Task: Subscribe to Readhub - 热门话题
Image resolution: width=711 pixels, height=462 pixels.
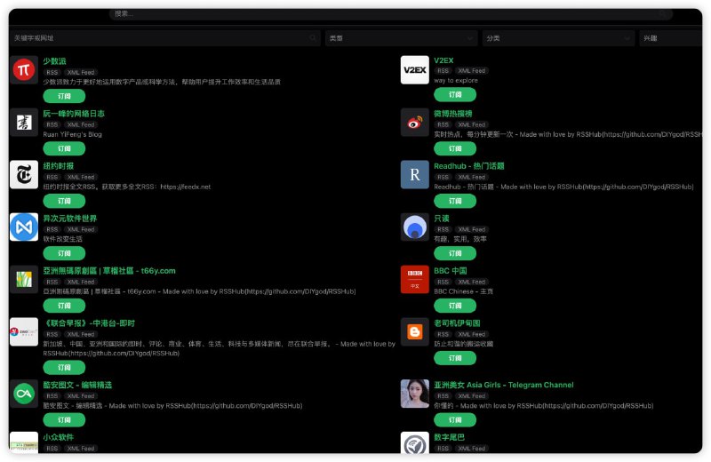Action: click(455, 201)
